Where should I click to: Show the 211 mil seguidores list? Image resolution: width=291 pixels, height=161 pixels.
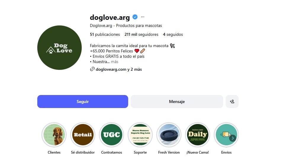[141, 34]
